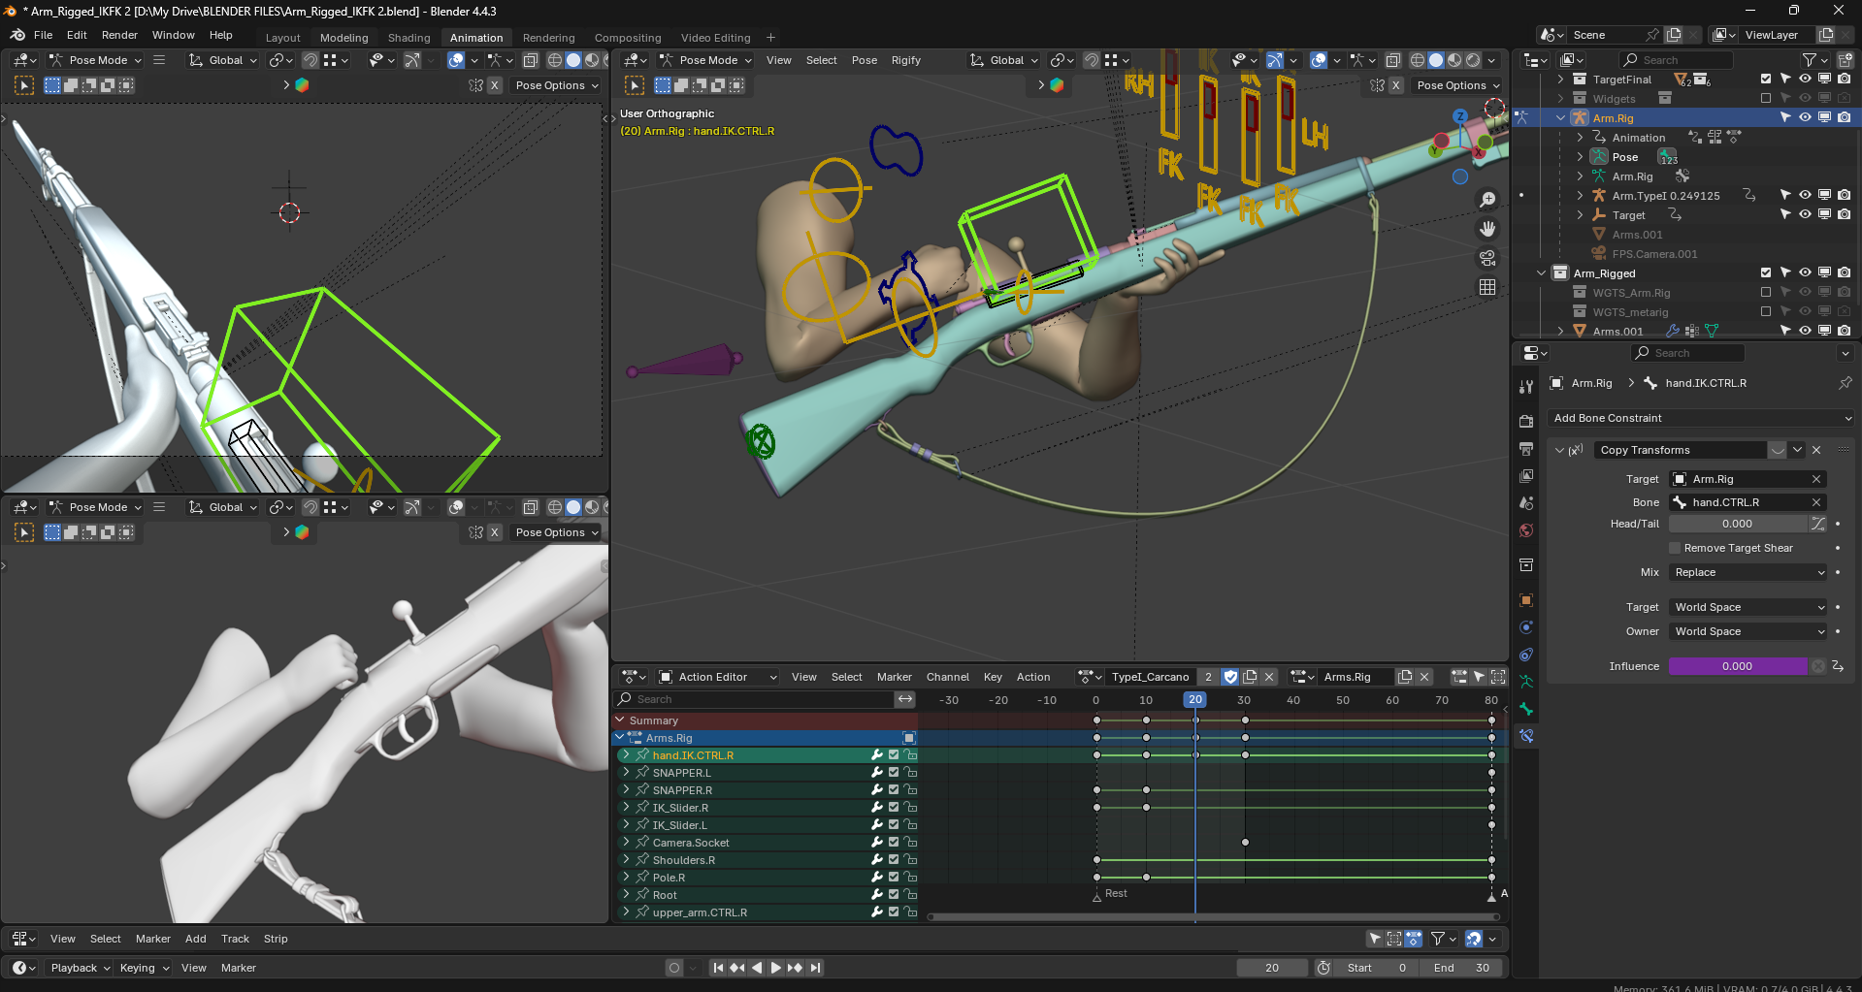1862x992 pixels.
Task: Pin the properties editor context
Action: 1845,383
